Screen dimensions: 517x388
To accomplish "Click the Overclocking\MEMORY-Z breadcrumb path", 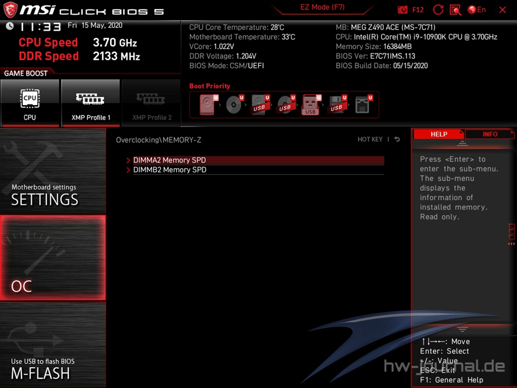I will click(159, 140).
